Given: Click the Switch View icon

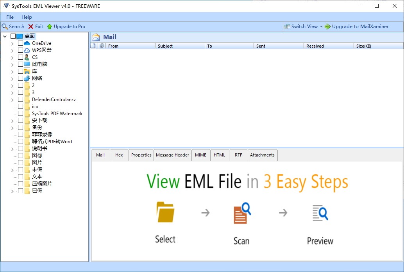Looking at the screenshot, I should click(287, 27).
